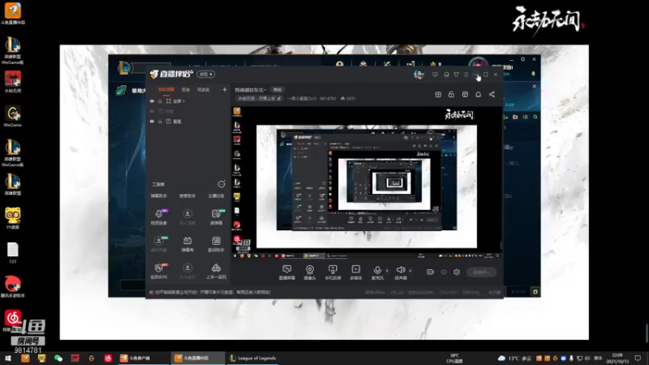Open the 上车一起玩 car tool
The width and height of the screenshot is (649, 365).
click(216, 271)
